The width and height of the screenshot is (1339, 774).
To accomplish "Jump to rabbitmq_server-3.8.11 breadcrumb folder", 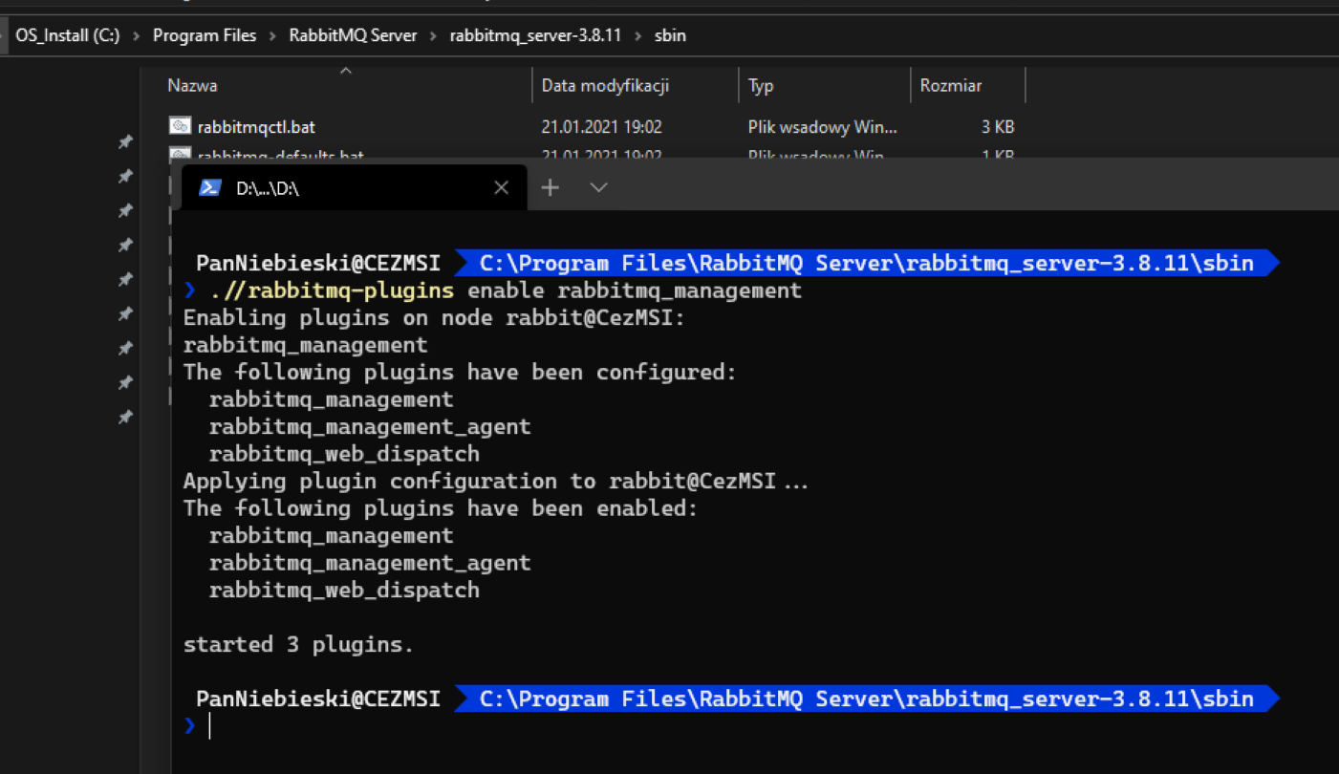I will (535, 36).
